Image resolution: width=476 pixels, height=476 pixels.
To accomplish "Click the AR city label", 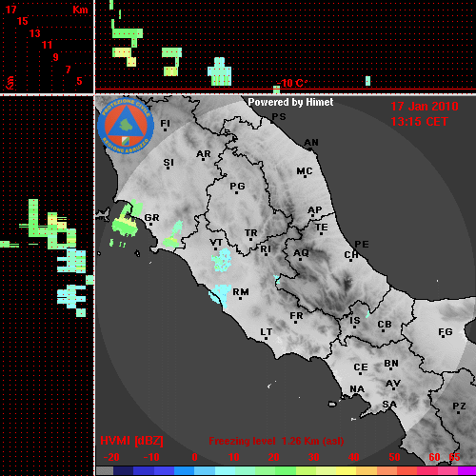I will coord(204,154).
